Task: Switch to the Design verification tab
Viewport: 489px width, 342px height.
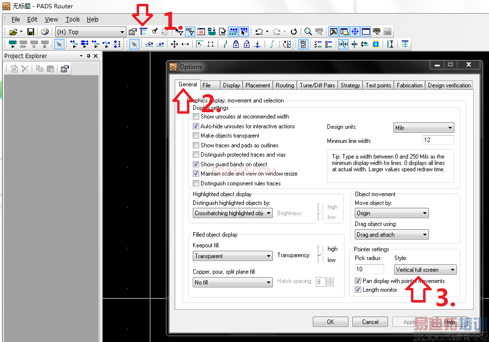Action: [449, 85]
